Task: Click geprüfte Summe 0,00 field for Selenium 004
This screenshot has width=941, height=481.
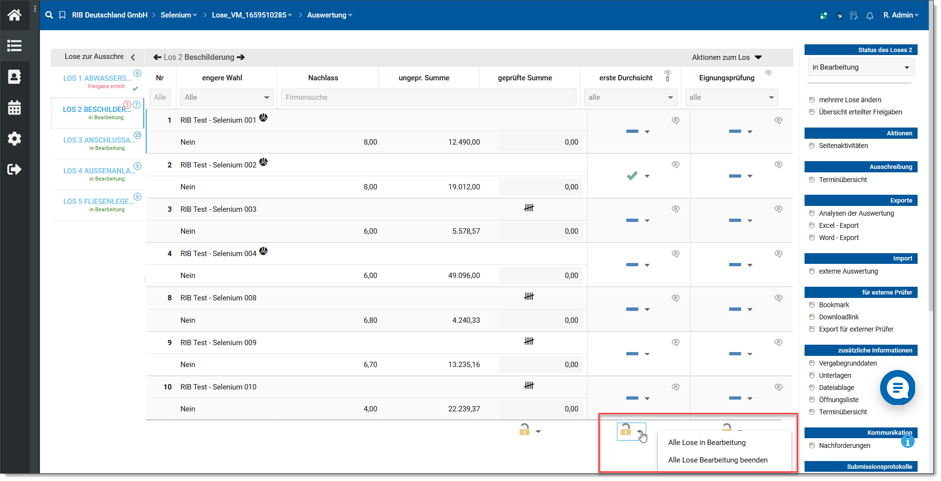Action: [540, 276]
